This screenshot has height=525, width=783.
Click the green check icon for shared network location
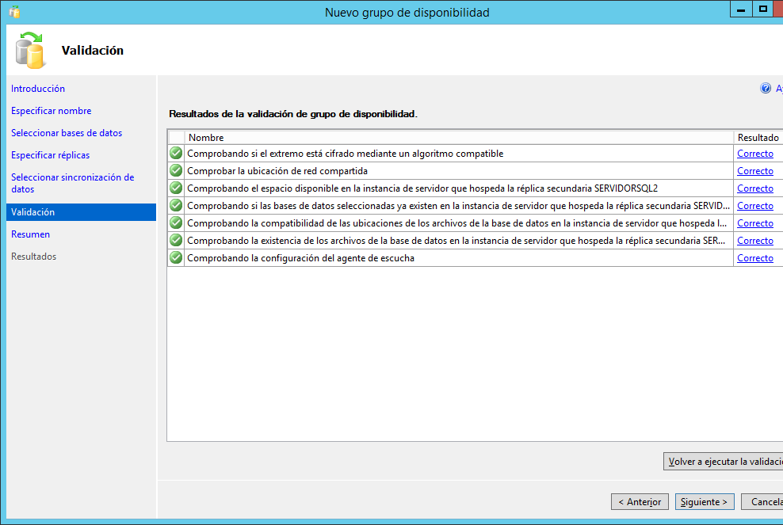pyautogui.click(x=175, y=170)
